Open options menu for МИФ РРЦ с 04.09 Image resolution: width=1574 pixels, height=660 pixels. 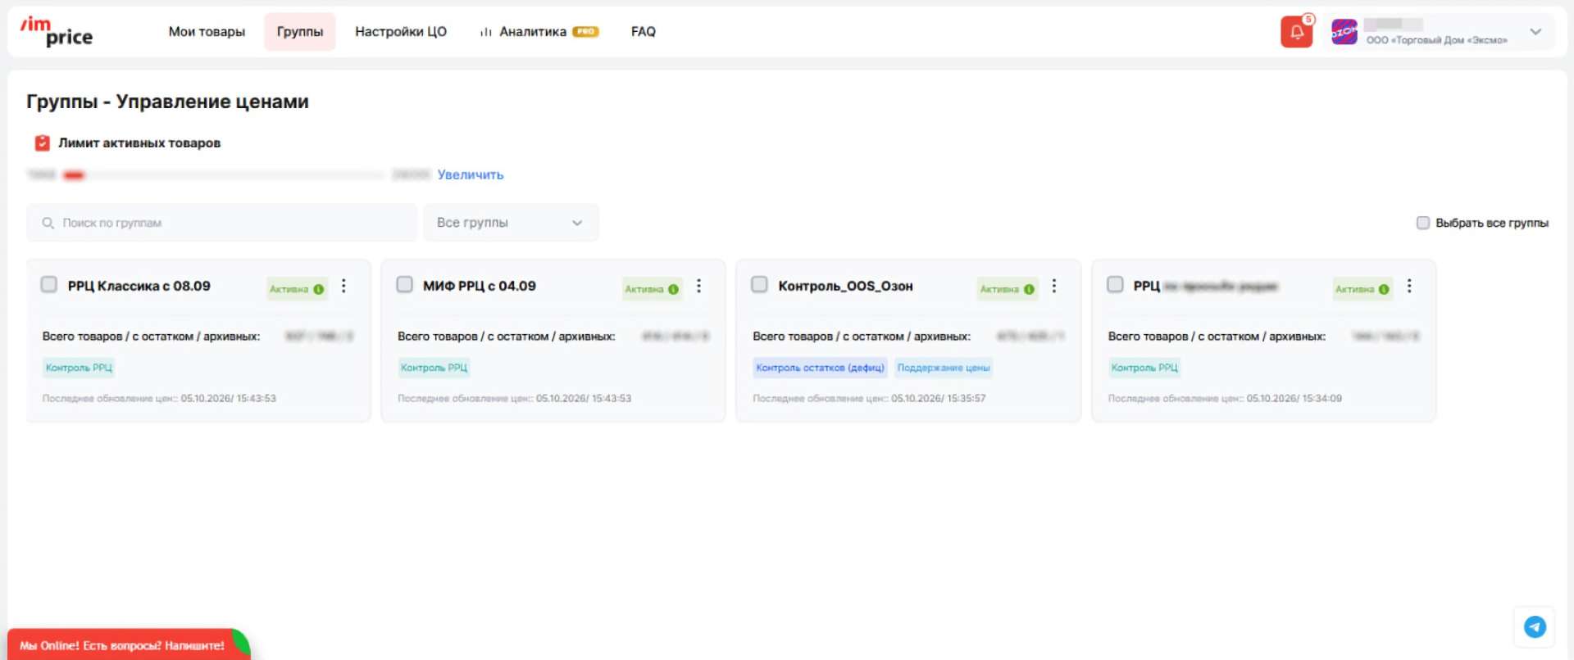[698, 286]
